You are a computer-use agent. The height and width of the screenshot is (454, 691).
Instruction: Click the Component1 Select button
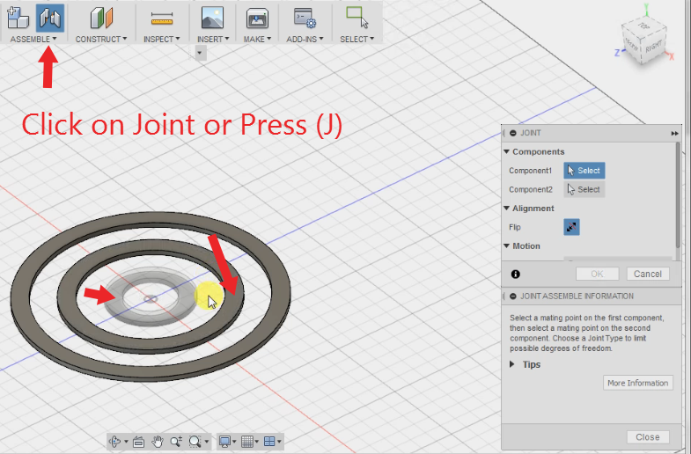(x=584, y=171)
